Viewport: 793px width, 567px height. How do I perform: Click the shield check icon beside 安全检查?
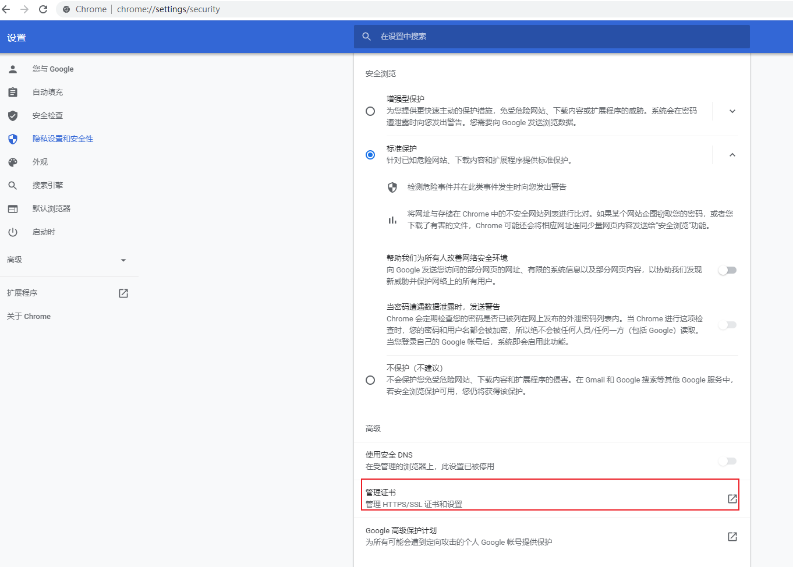tap(13, 116)
